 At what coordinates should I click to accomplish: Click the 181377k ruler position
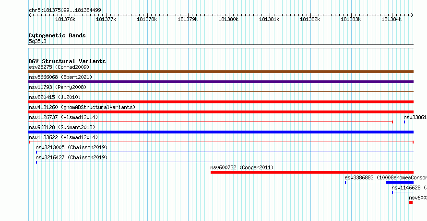pos(106,19)
